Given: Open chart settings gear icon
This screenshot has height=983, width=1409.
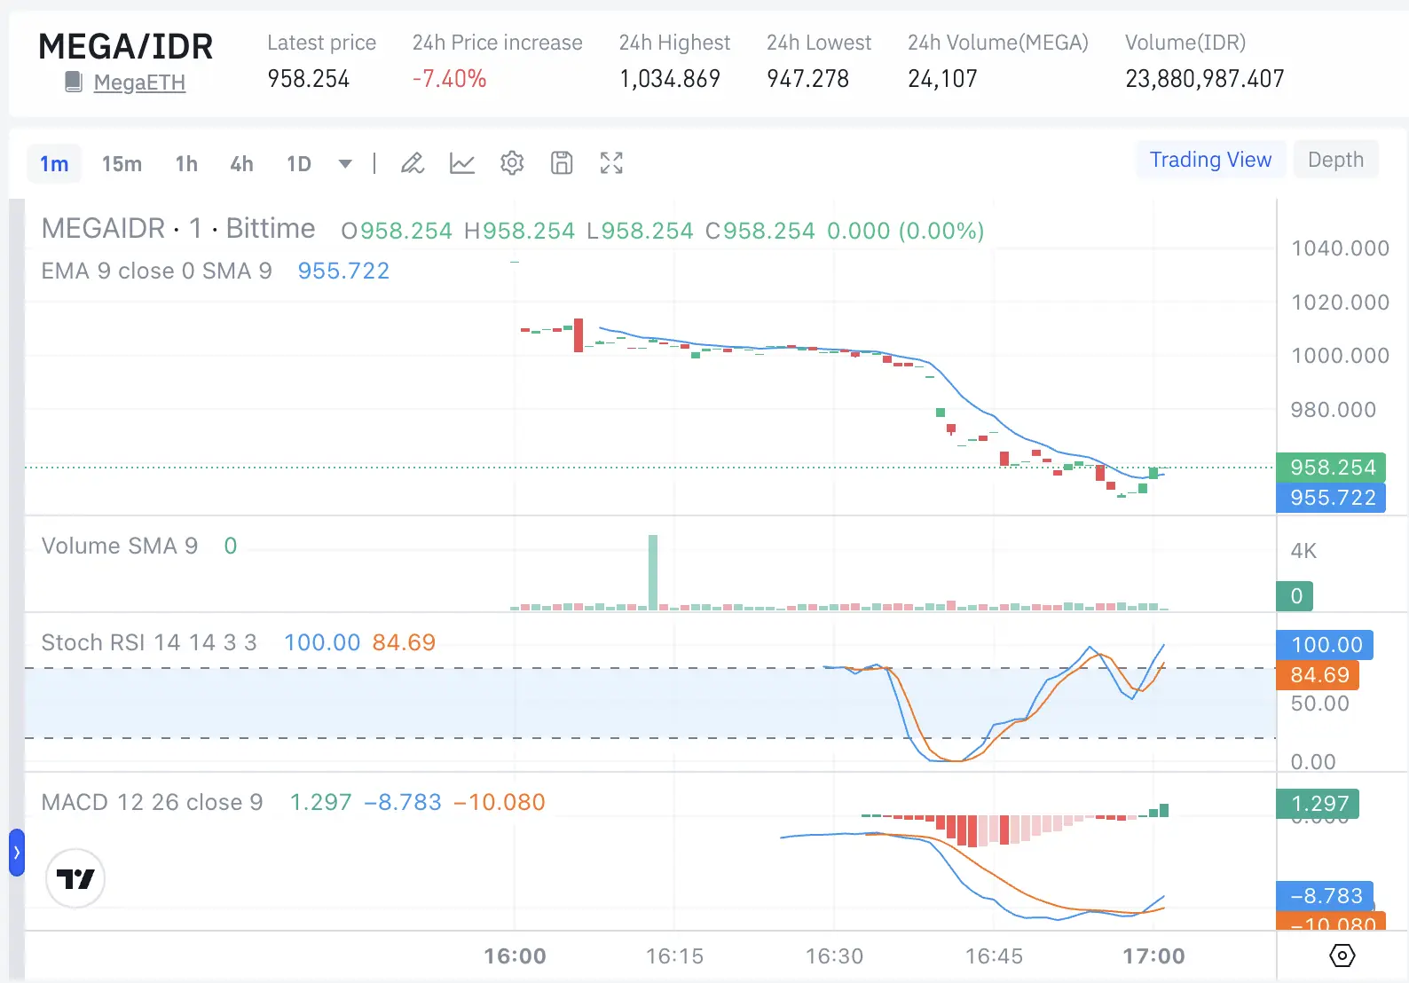Looking at the screenshot, I should click(x=512, y=163).
